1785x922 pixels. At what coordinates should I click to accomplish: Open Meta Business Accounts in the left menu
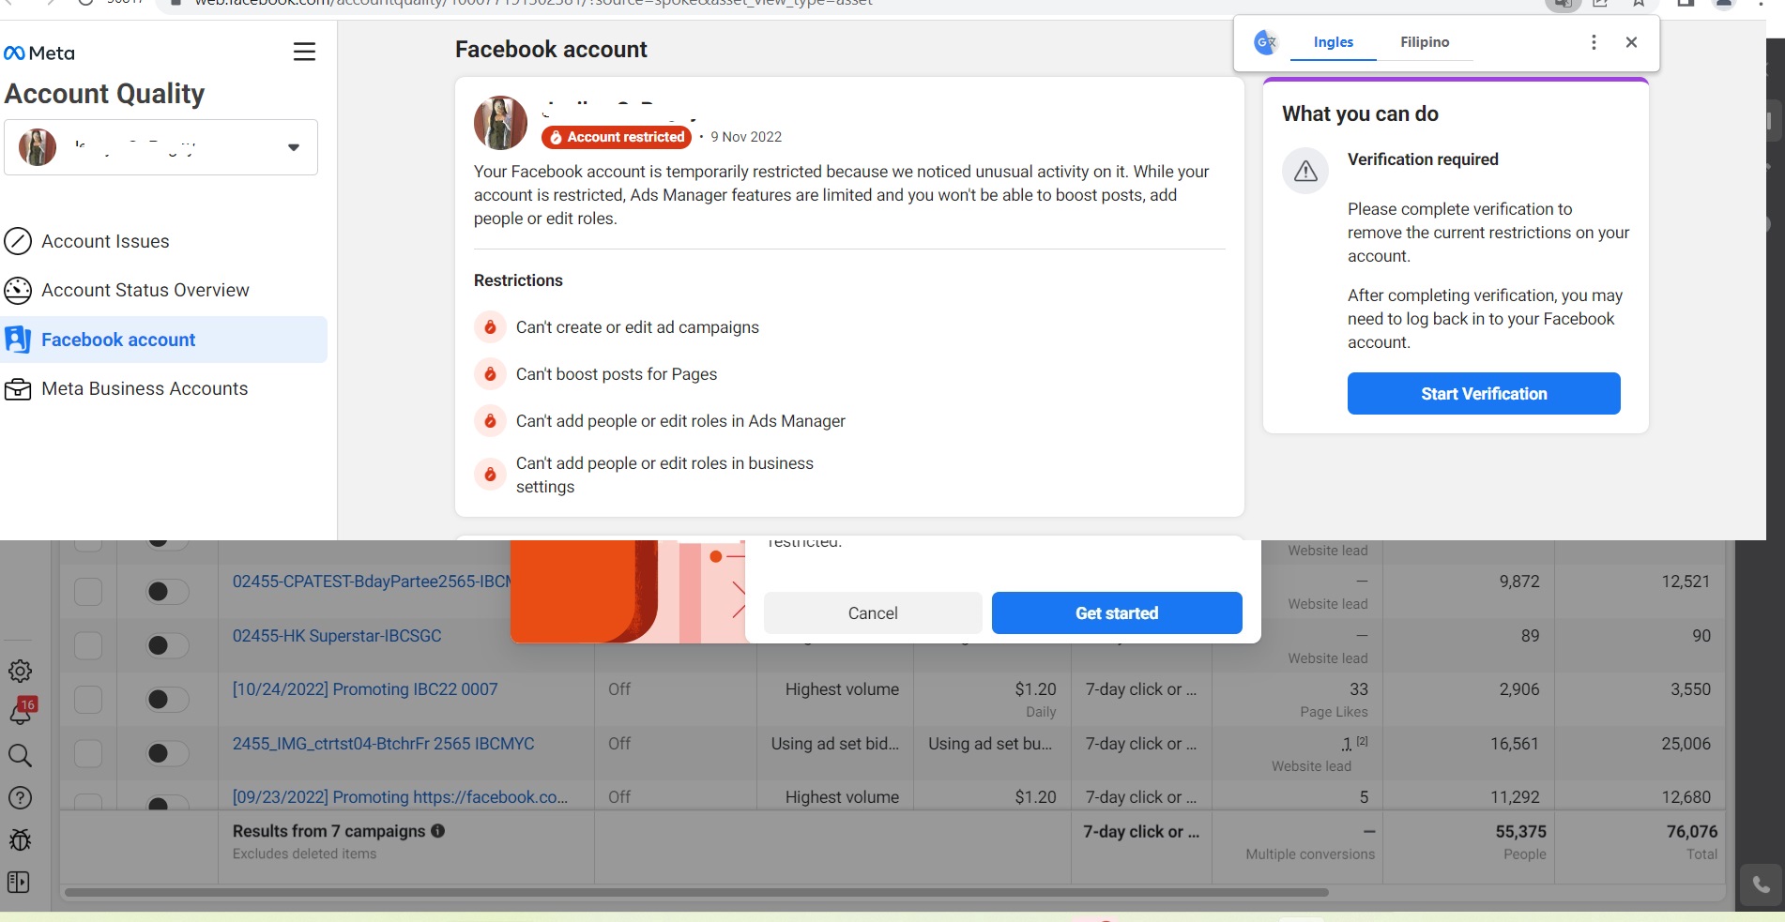[x=145, y=389]
